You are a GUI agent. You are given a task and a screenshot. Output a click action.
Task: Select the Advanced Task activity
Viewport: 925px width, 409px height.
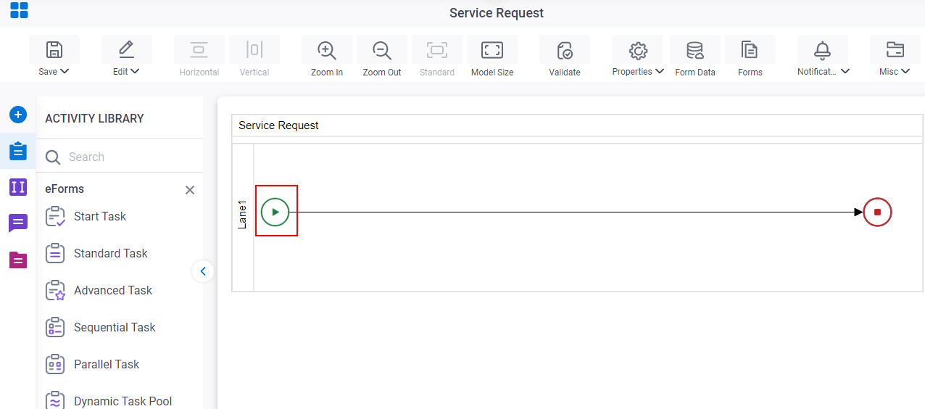coord(99,290)
